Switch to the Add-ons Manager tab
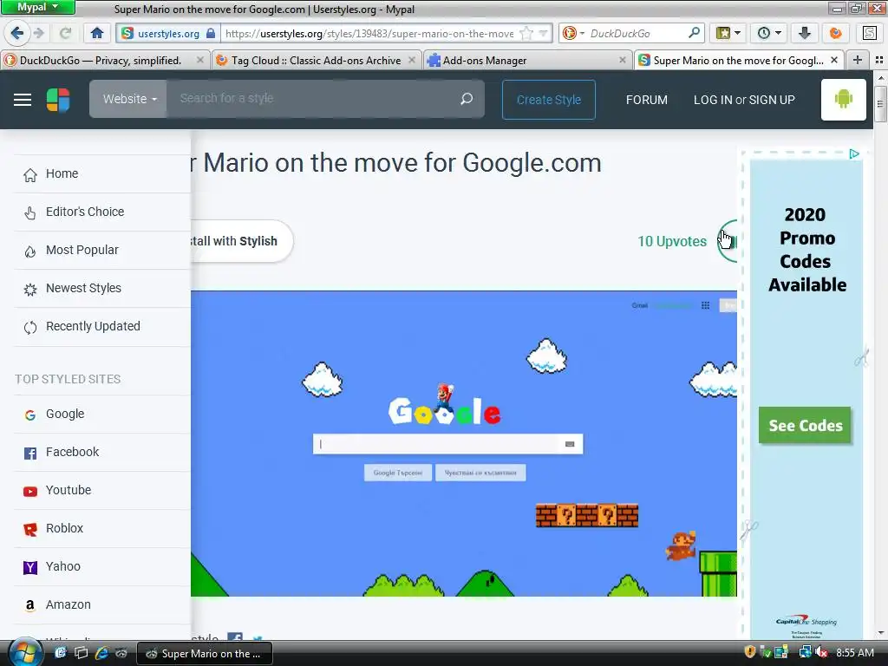 point(484,60)
